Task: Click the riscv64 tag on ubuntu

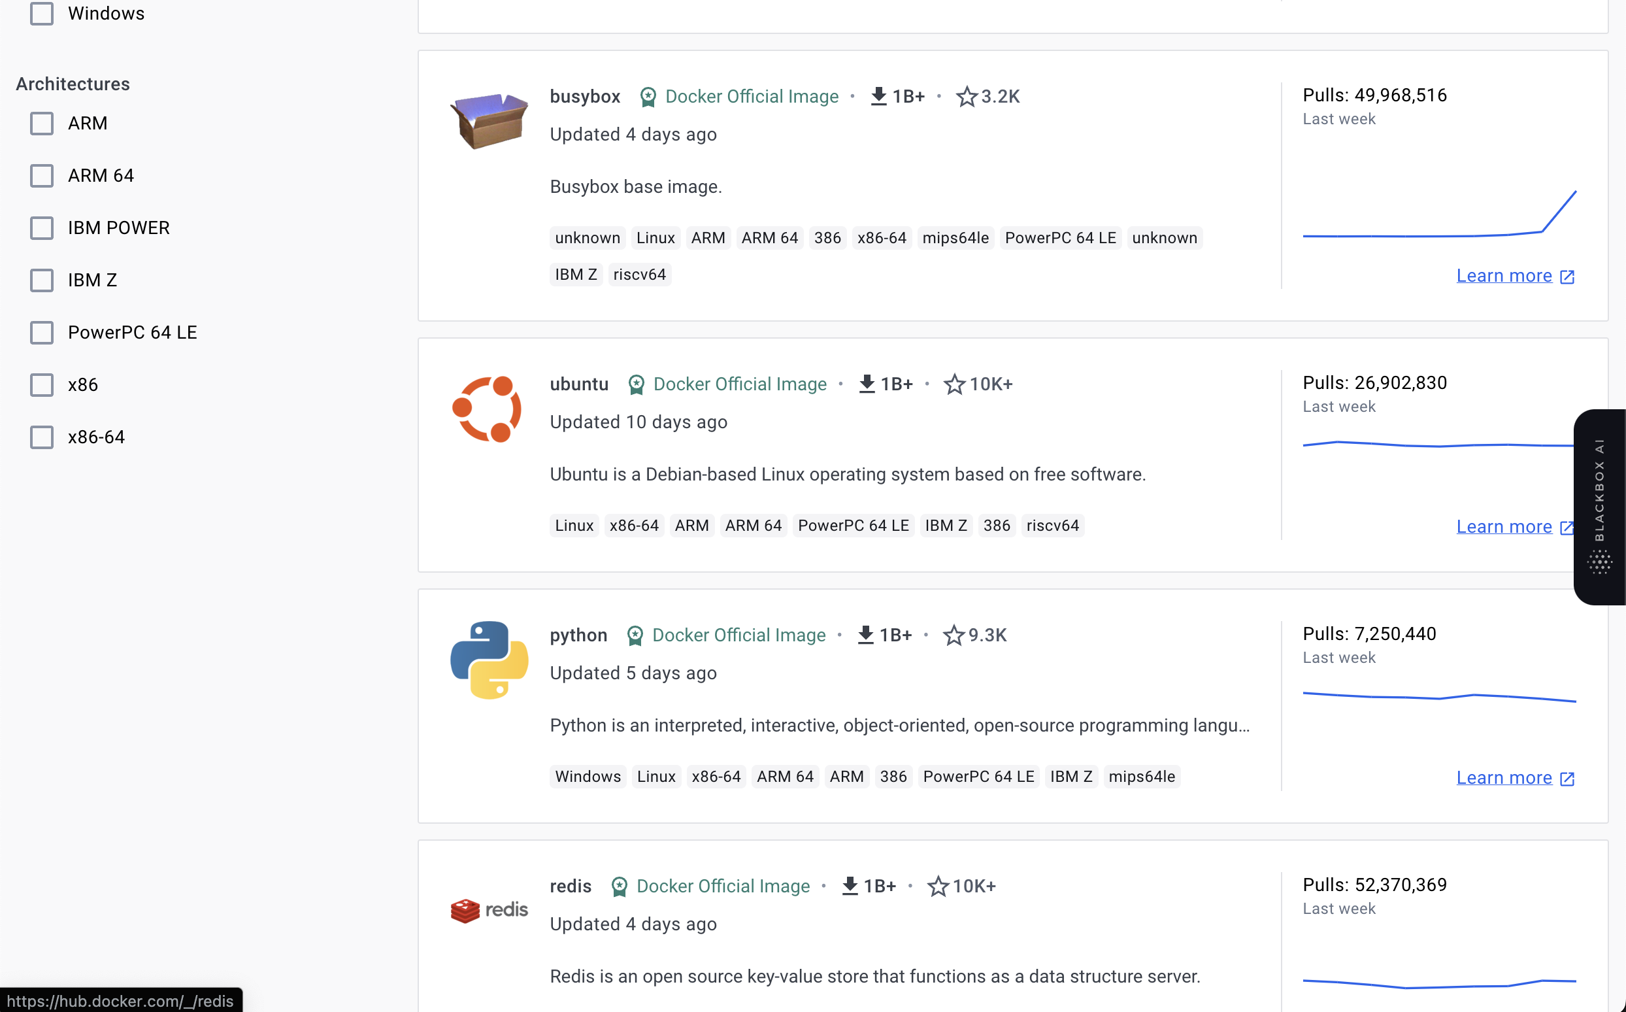Action: point(1053,526)
